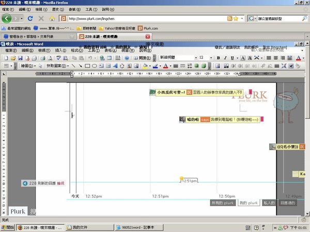Select the 我的 plurk filter button
This screenshot has width=310, height=232.
[x=249, y=203]
